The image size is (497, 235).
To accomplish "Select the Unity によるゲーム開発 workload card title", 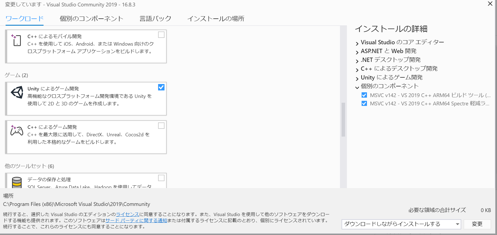I will point(53,89).
